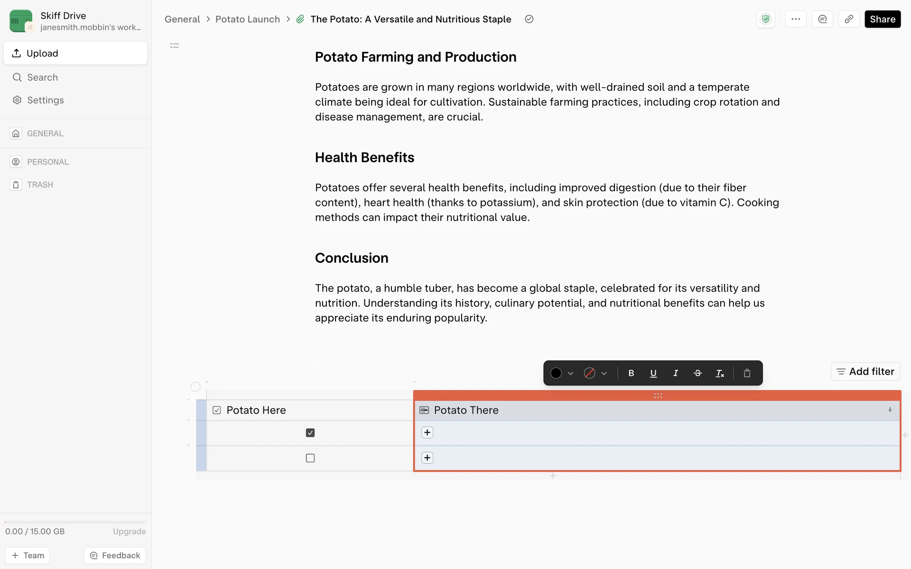
Task: Click the black Share button
Action: pos(882,19)
